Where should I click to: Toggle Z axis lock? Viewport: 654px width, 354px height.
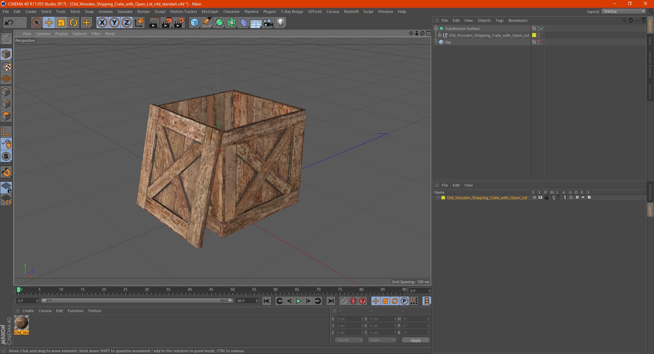127,23
